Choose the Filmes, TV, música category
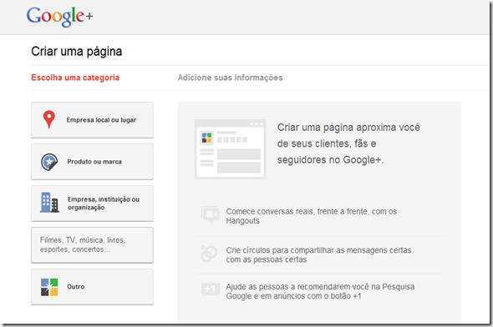Image resolution: width=493 pixels, height=327 pixels. [92, 245]
